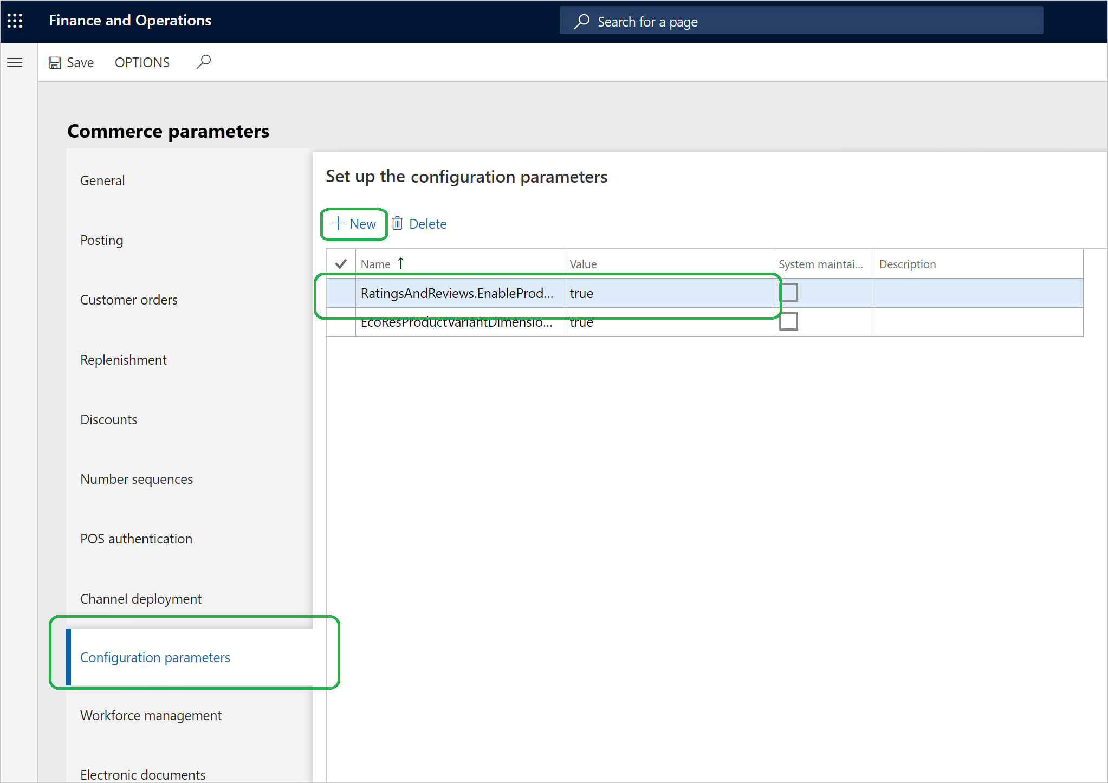Click the Save icon in toolbar
1108x783 pixels.
[55, 62]
